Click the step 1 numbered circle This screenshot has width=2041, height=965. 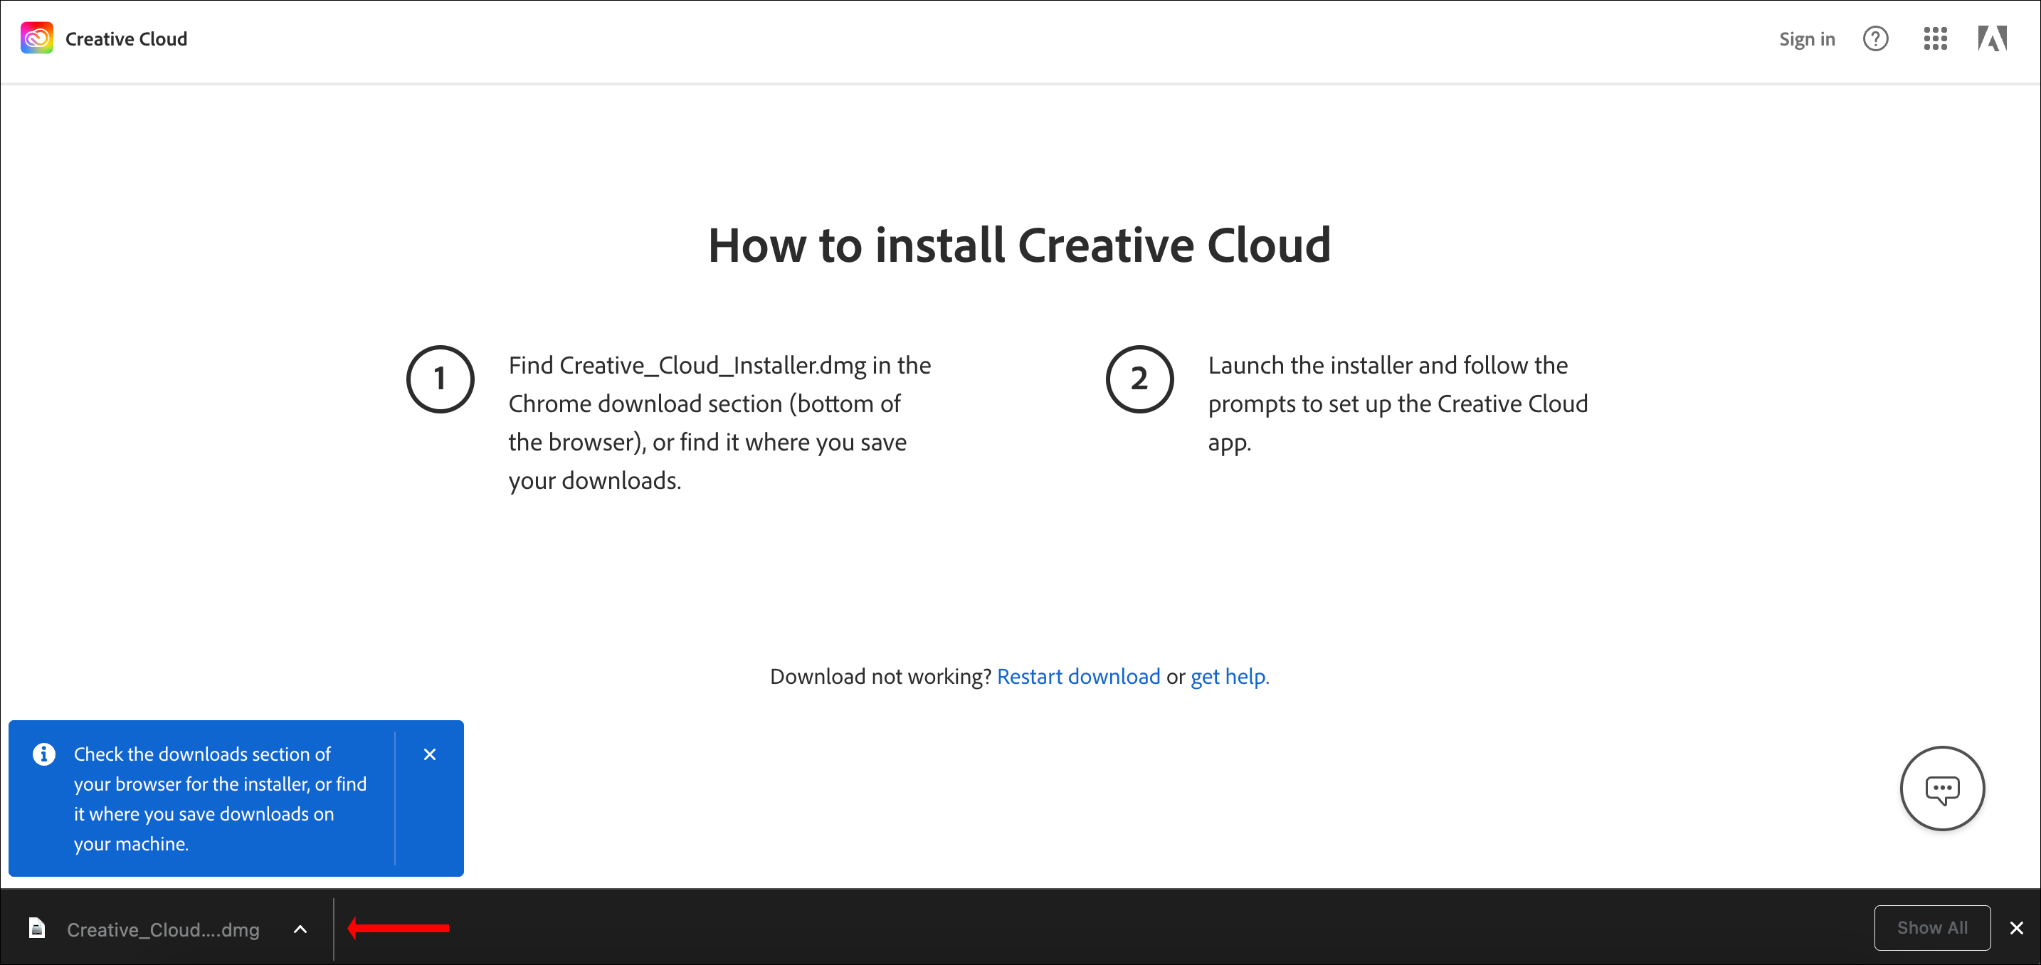440,379
